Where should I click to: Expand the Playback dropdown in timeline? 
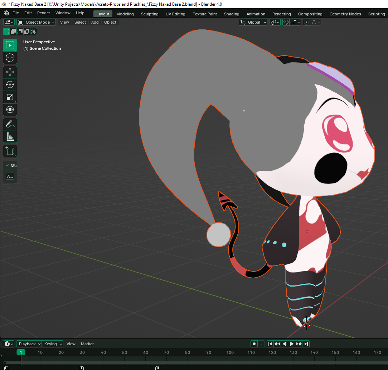point(29,344)
